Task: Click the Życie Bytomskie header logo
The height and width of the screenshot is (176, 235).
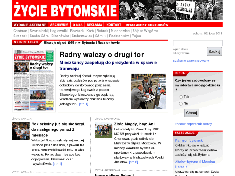Action: [65, 10]
